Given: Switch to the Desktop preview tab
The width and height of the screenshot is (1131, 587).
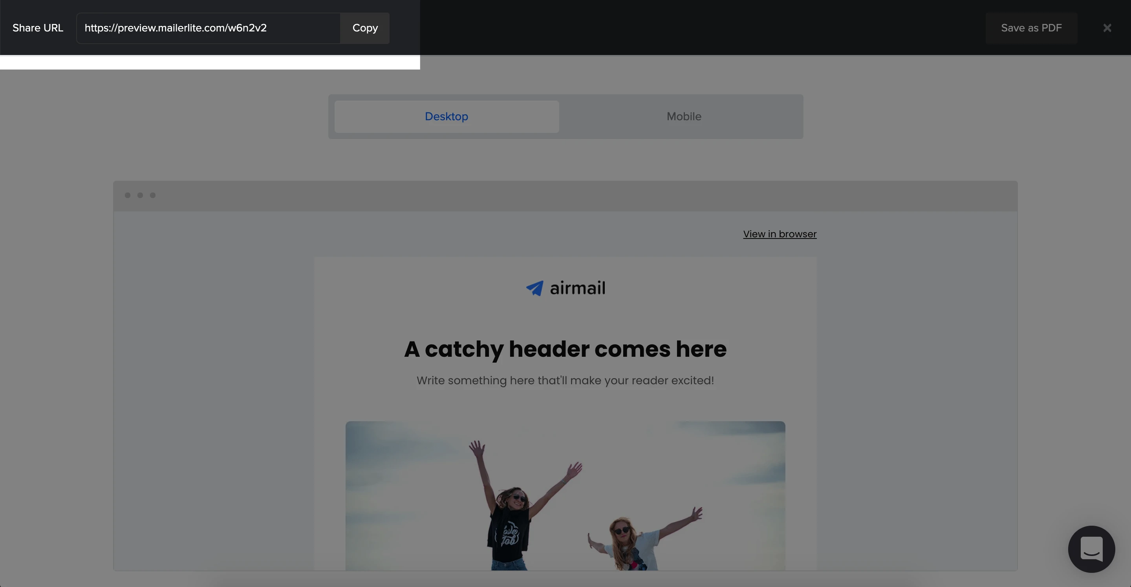Looking at the screenshot, I should [447, 116].
